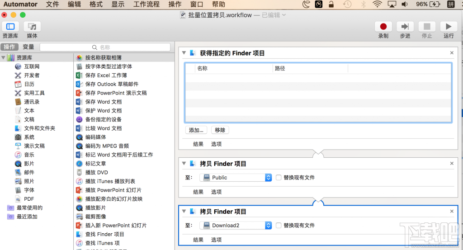Collapse the 资源库 tree root

(3, 57)
